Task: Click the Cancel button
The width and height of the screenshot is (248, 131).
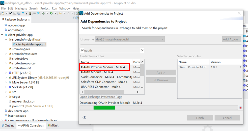Action: click(227, 118)
